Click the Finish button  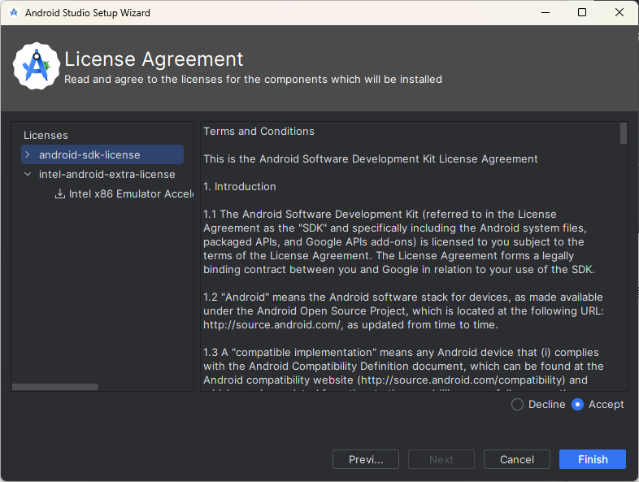pos(593,459)
